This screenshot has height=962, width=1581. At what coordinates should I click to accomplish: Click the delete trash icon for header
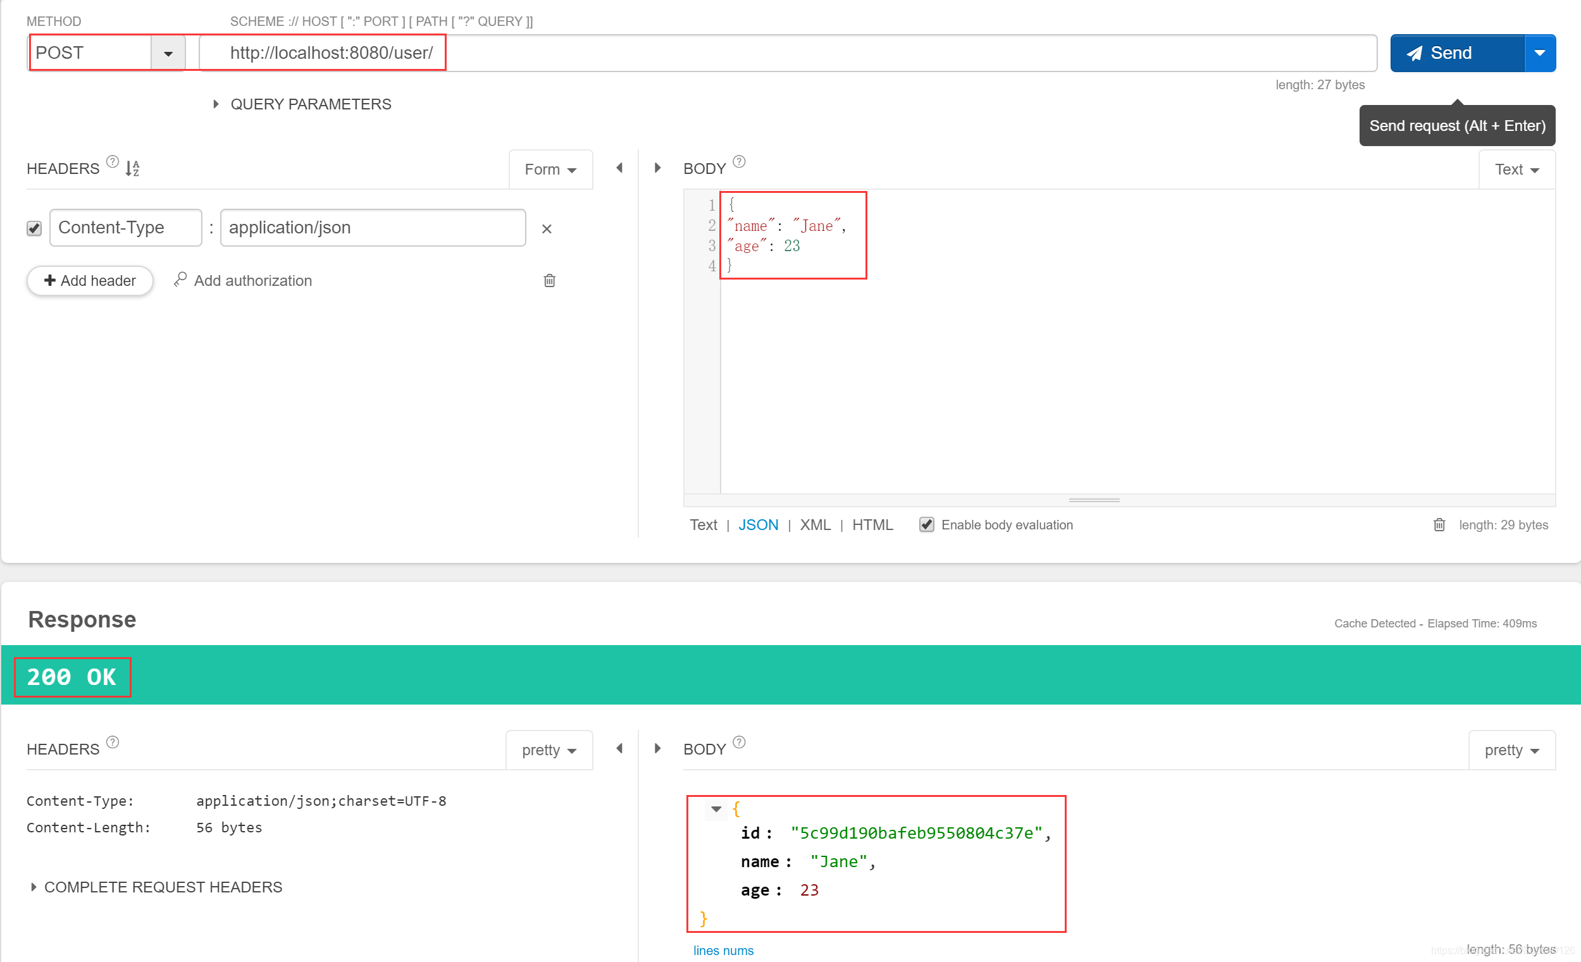[549, 280]
